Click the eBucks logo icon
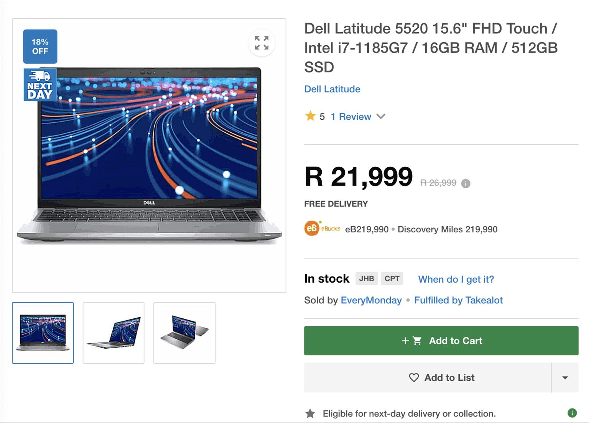The height and width of the screenshot is (423, 589). tap(312, 229)
